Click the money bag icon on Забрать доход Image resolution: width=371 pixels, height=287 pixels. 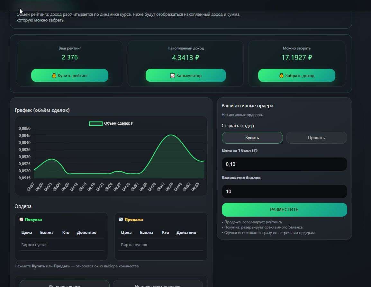[x=281, y=76]
